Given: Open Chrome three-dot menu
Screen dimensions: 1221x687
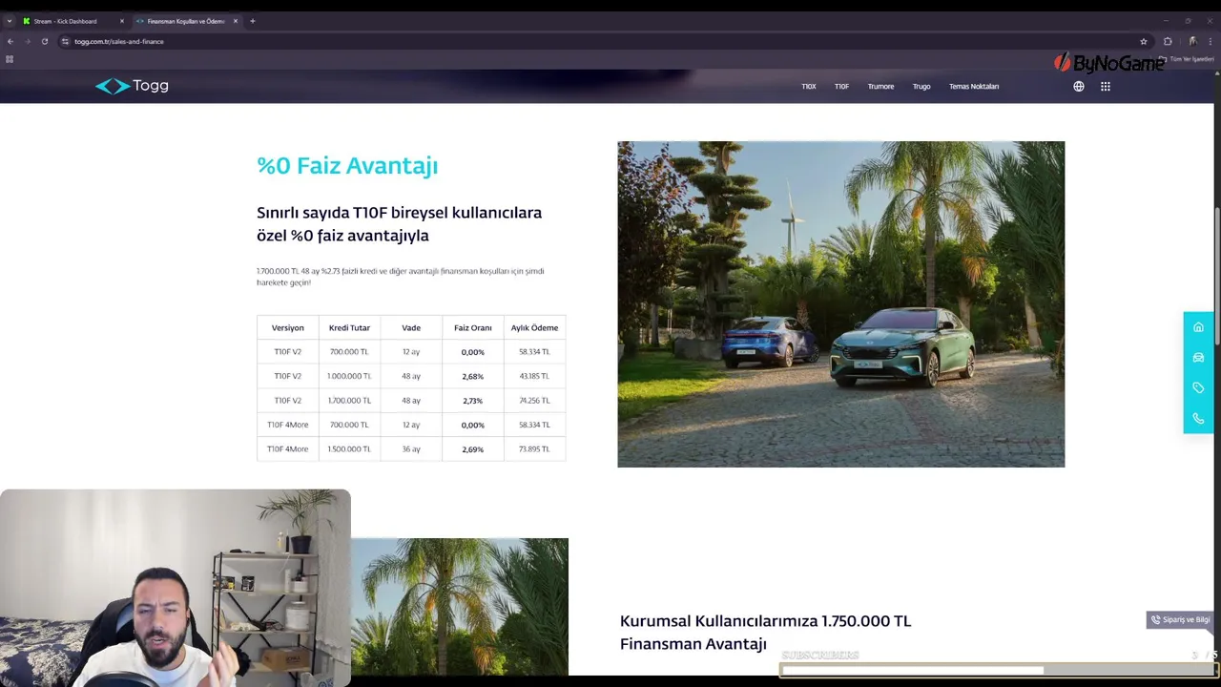Looking at the screenshot, I should 1211,41.
